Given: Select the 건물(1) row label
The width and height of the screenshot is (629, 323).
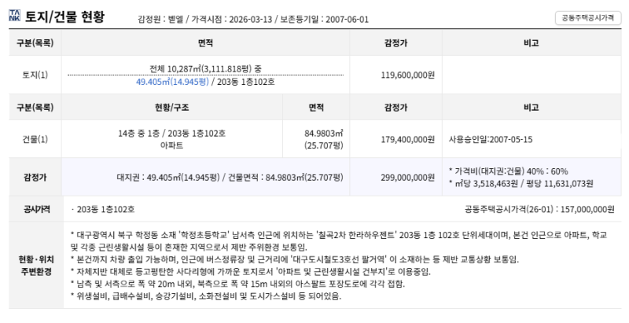Looking at the screenshot, I should [x=35, y=139].
